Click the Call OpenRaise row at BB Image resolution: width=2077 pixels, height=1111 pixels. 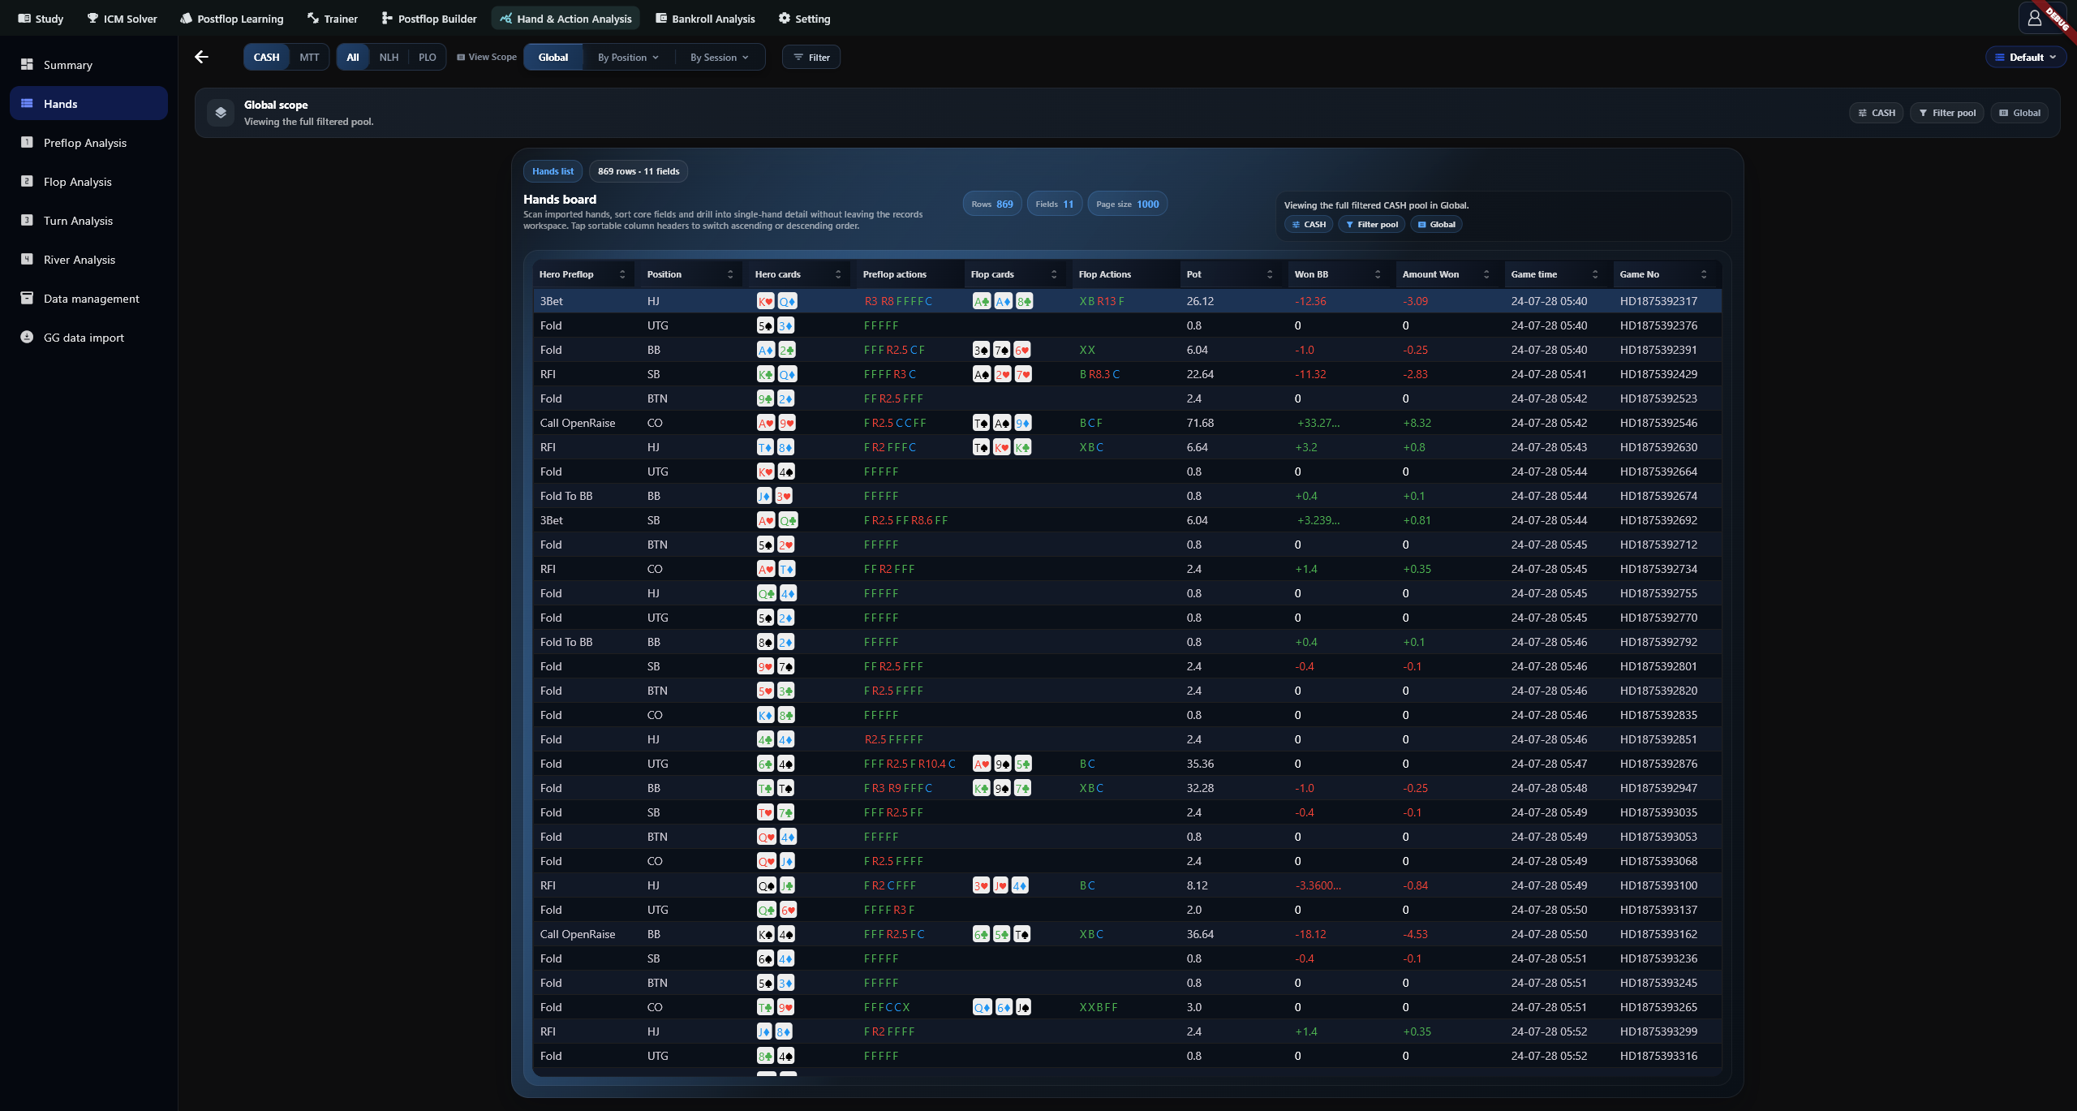[x=1127, y=934]
